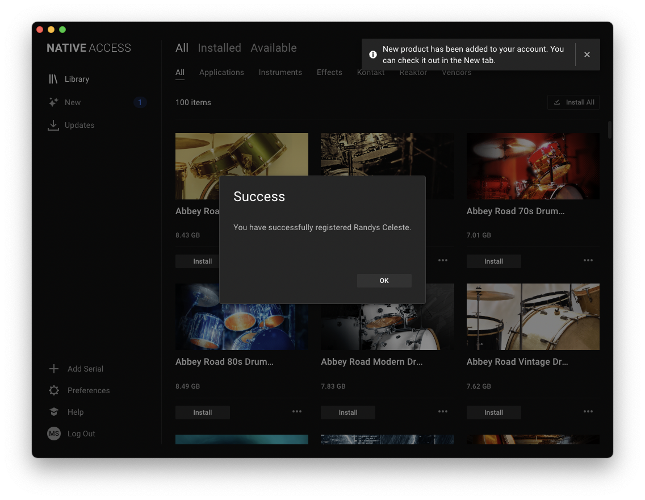Expand options menu for Abbey Road Vintage Drummer

588,411
